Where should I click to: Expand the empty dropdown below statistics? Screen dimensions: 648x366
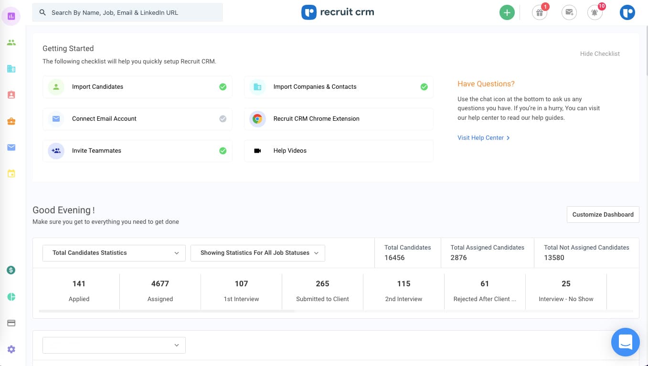(x=114, y=345)
